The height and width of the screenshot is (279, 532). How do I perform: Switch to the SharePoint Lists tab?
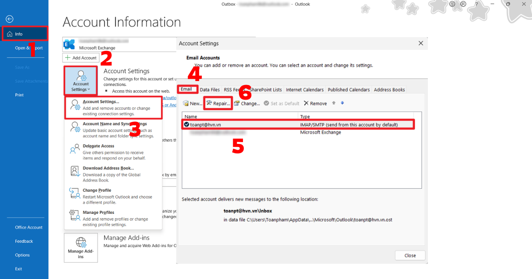[x=265, y=89]
